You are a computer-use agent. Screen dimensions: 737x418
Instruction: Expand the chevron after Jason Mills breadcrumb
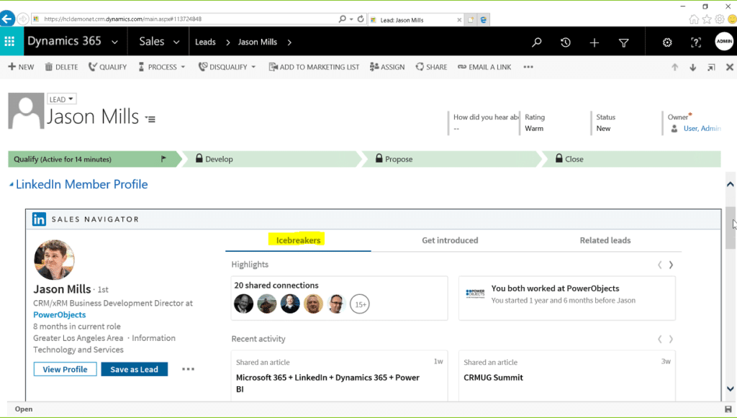point(289,42)
